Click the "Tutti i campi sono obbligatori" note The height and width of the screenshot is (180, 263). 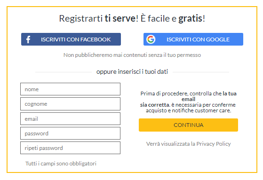[61, 164]
